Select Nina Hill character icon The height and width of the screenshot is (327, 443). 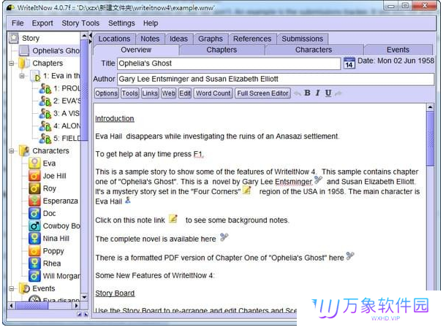click(x=34, y=238)
